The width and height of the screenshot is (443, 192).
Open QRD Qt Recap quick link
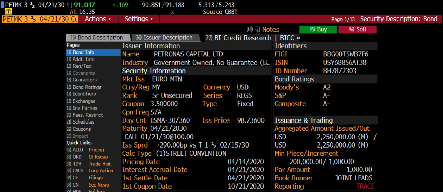pyautogui.click(x=87, y=157)
